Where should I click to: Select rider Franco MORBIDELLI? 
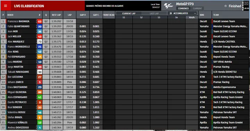click(18, 47)
